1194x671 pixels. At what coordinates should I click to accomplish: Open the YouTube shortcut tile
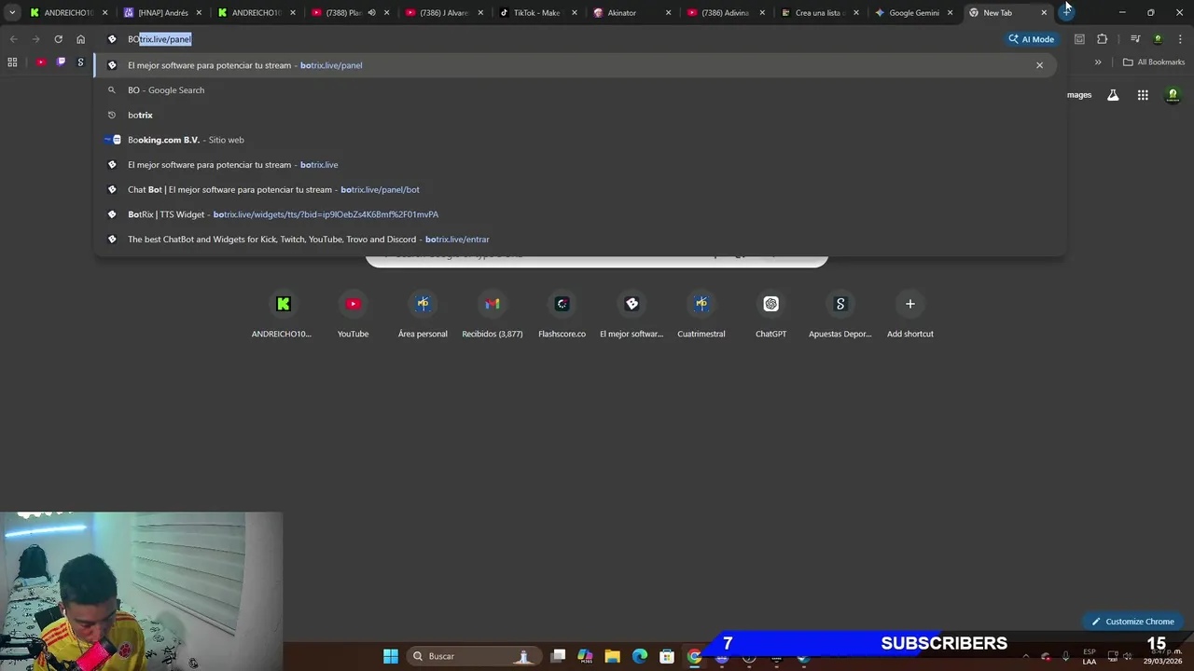(353, 315)
